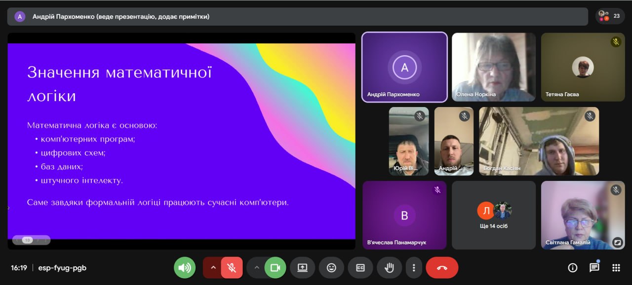Click picture-in-picture icon on Світлана Гамалій tile
This screenshot has width=632, height=285.
(617, 242)
